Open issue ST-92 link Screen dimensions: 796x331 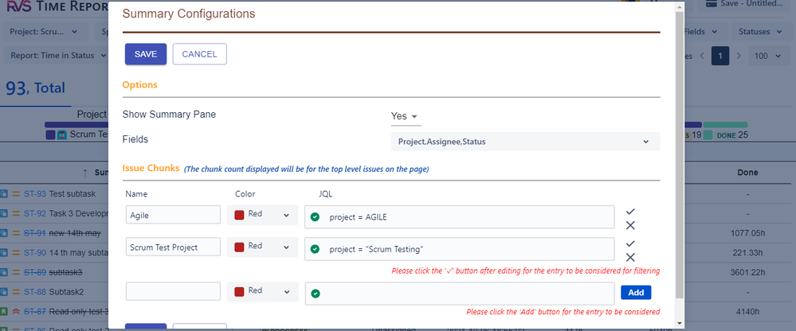coord(35,213)
